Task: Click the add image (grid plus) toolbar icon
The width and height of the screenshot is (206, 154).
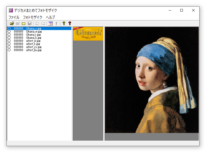Action: [18, 23]
